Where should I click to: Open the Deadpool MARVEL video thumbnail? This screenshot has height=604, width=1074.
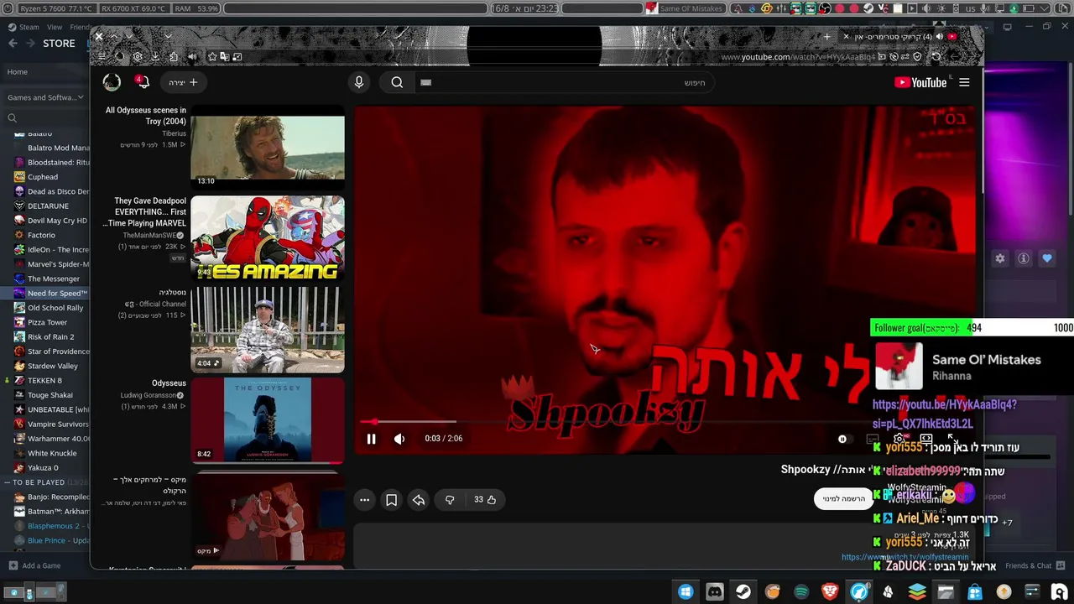click(268, 238)
